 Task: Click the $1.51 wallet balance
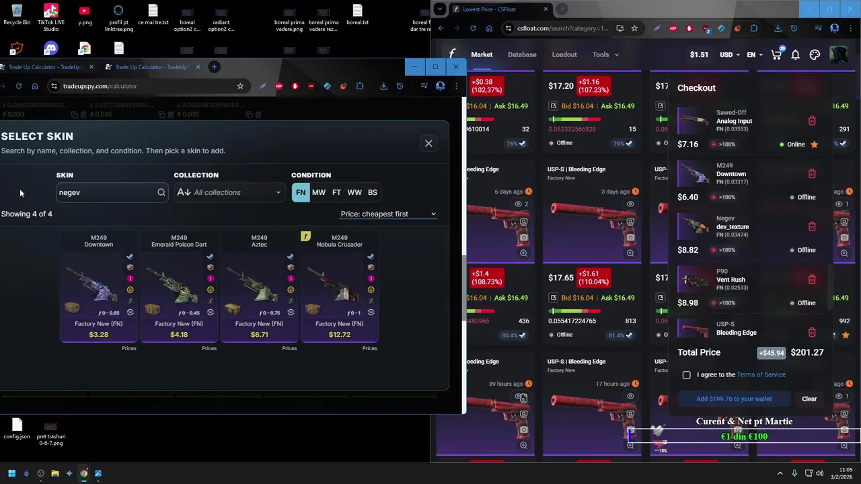pos(699,54)
